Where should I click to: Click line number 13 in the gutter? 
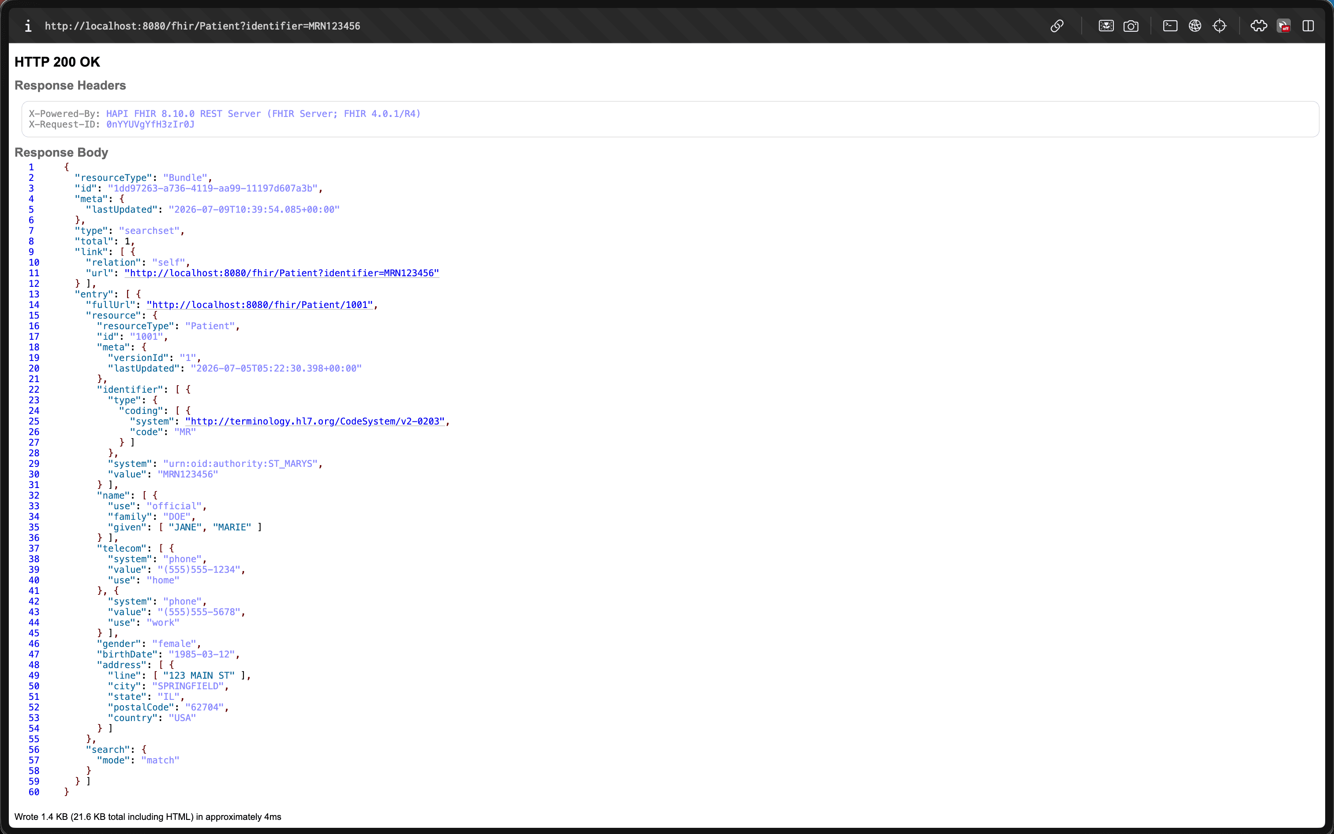point(34,295)
